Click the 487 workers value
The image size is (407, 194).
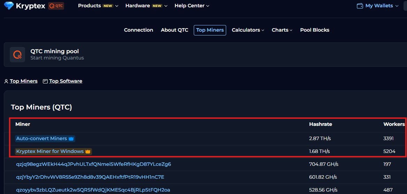point(388,190)
